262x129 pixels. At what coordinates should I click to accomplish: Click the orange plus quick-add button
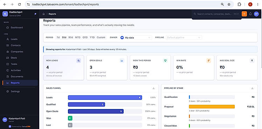click(x=244, y=14)
